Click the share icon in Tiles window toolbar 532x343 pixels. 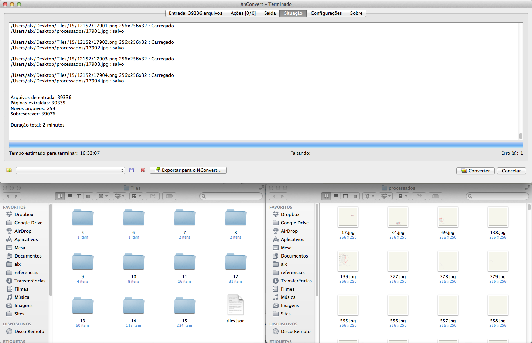pos(153,196)
